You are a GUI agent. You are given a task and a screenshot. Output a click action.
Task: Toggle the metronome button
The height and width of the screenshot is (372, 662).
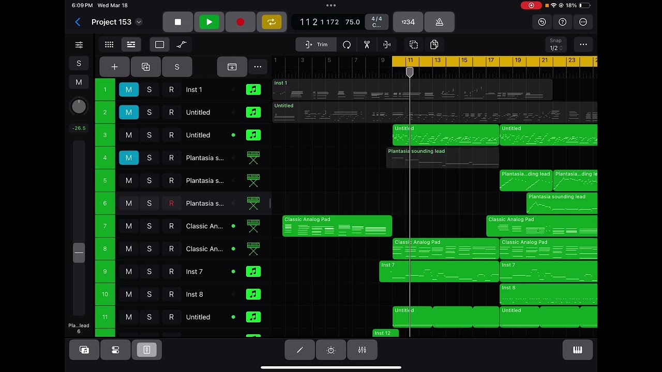pos(439,22)
